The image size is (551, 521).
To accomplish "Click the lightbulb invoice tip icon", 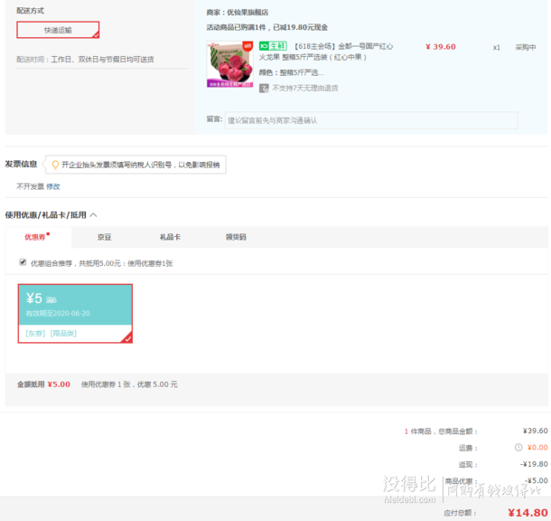I will 54,165.
